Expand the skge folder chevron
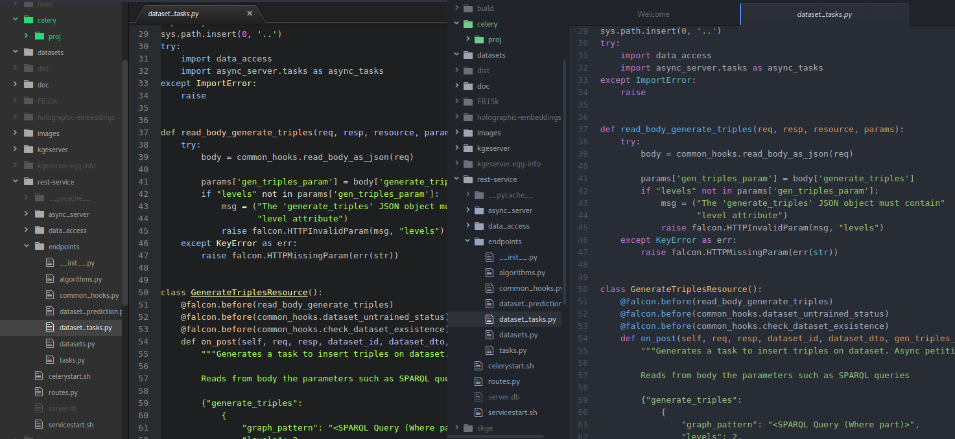 (x=456, y=428)
